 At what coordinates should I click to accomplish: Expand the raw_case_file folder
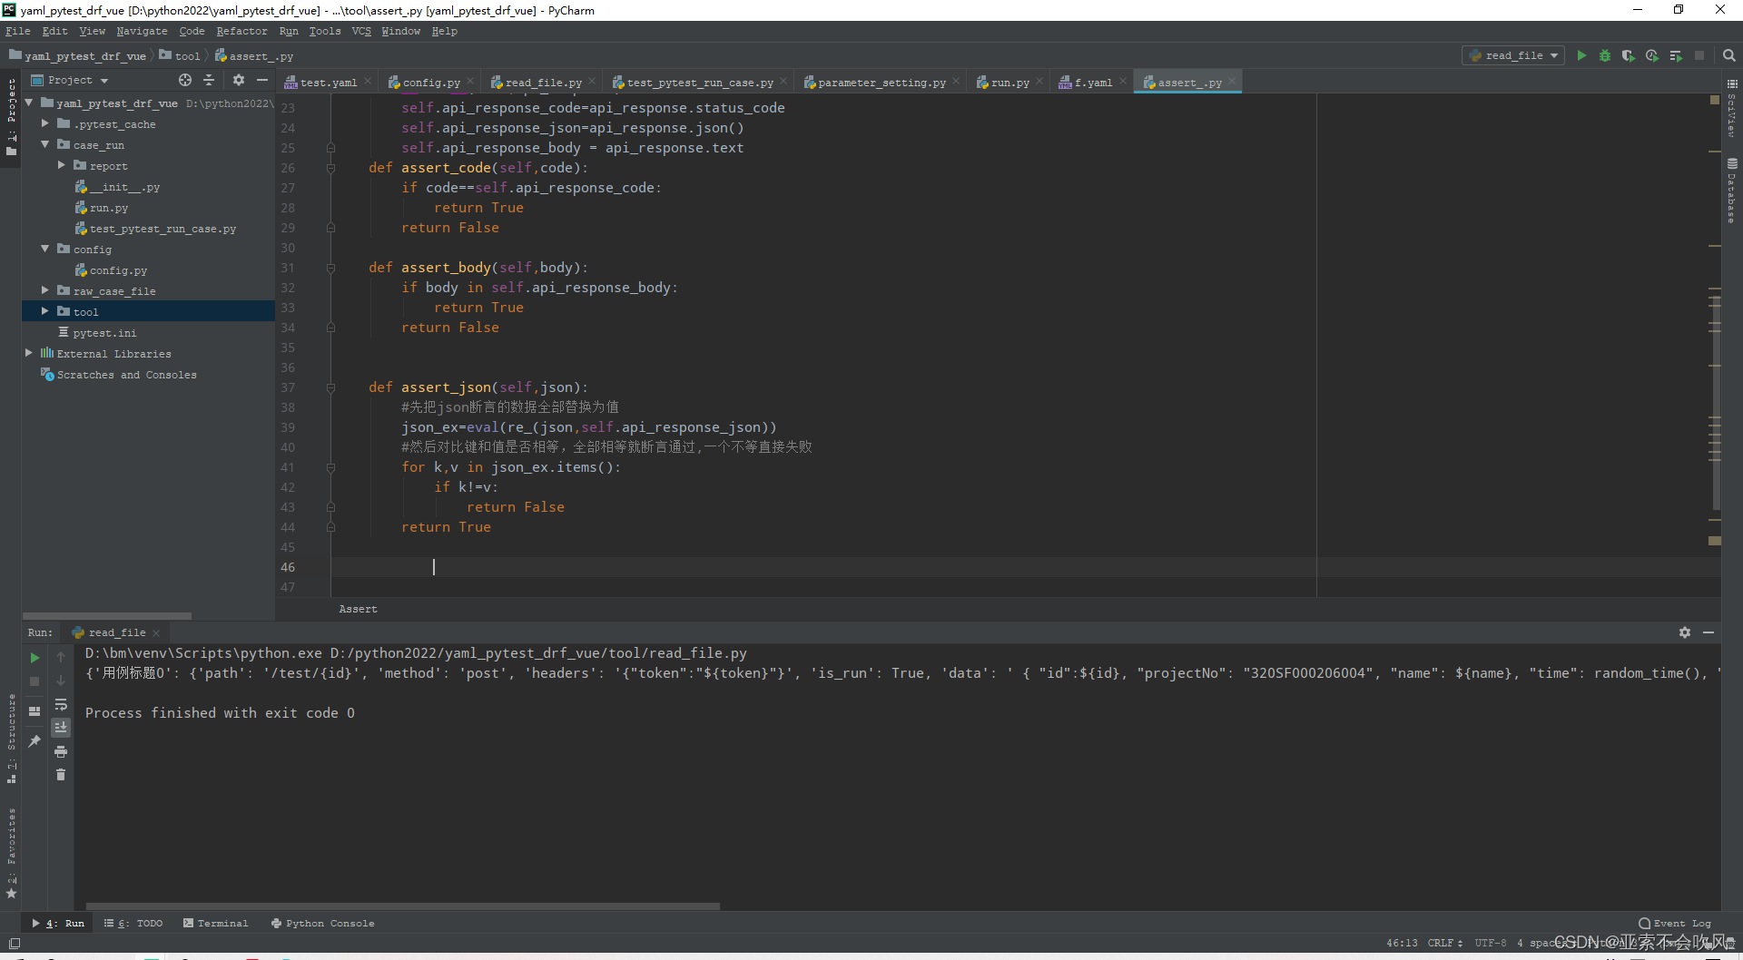pyautogui.click(x=44, y=290)
